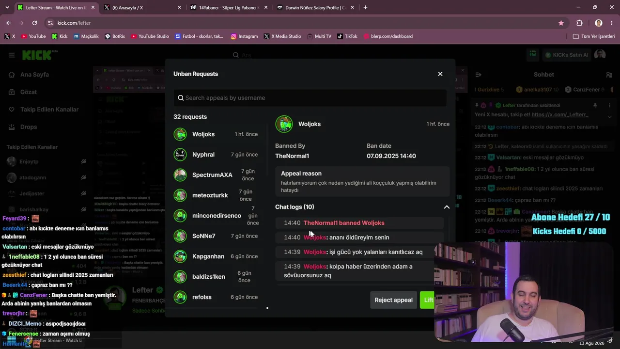Open meteozturkk unban request
Screen dimensions: 620x349
(216, 195)
